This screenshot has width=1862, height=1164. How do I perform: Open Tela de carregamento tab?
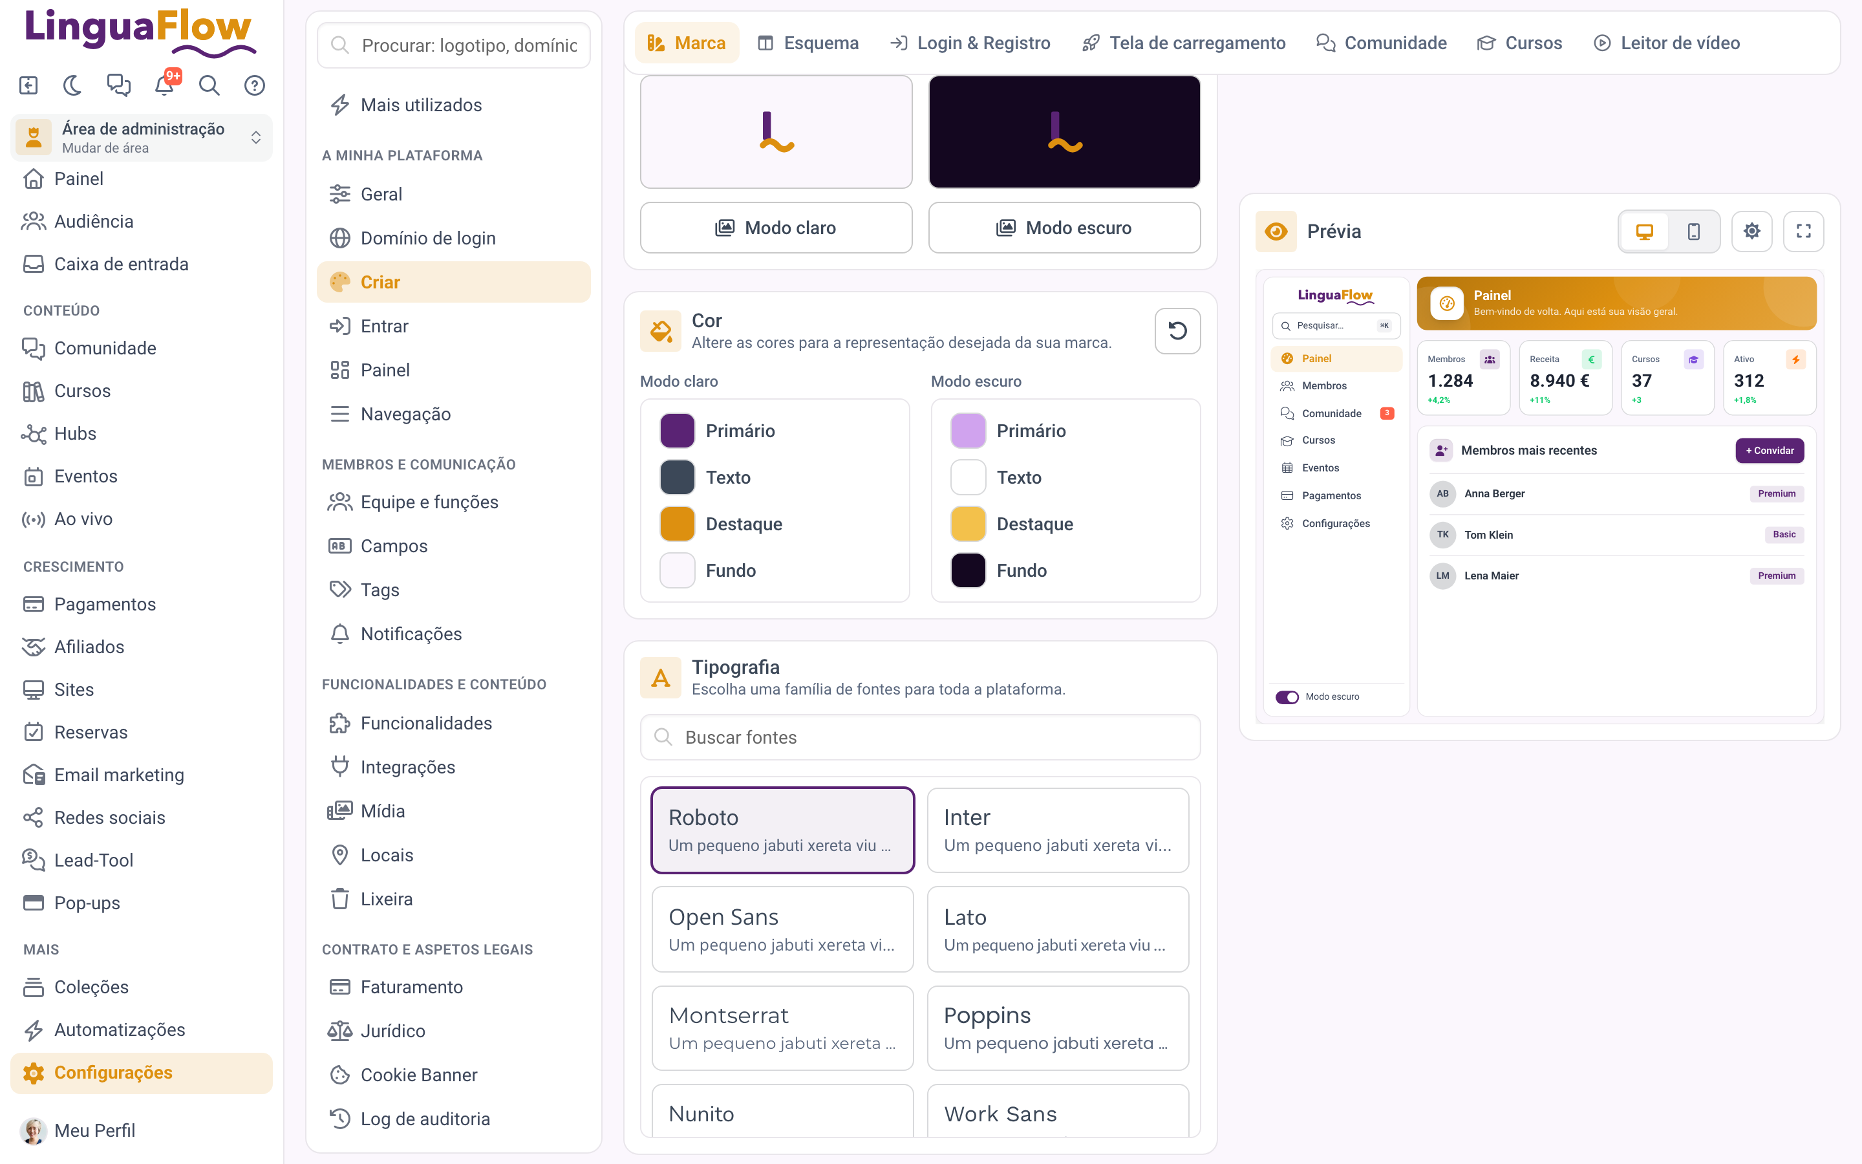(1182, 43)
